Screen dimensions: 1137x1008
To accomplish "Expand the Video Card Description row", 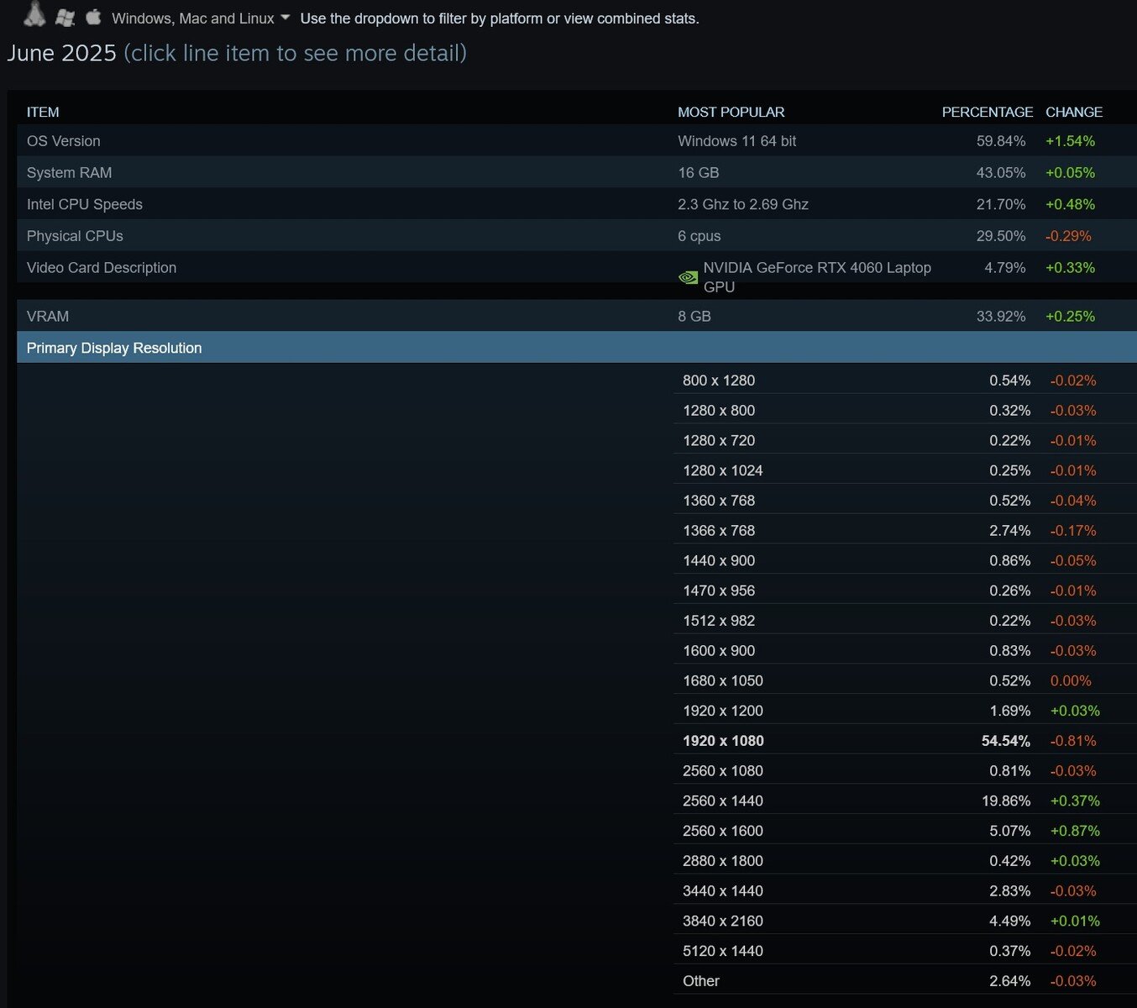I will [577, 268].
